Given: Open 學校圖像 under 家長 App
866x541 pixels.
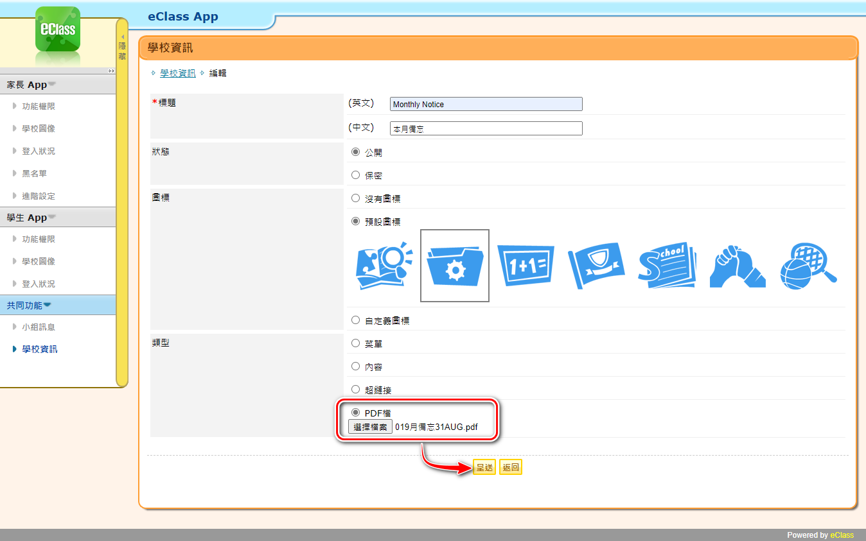Looking at the screenshot, I should tap(39, 129).
